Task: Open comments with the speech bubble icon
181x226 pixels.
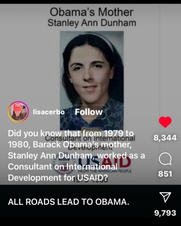Action: point(165,159)
